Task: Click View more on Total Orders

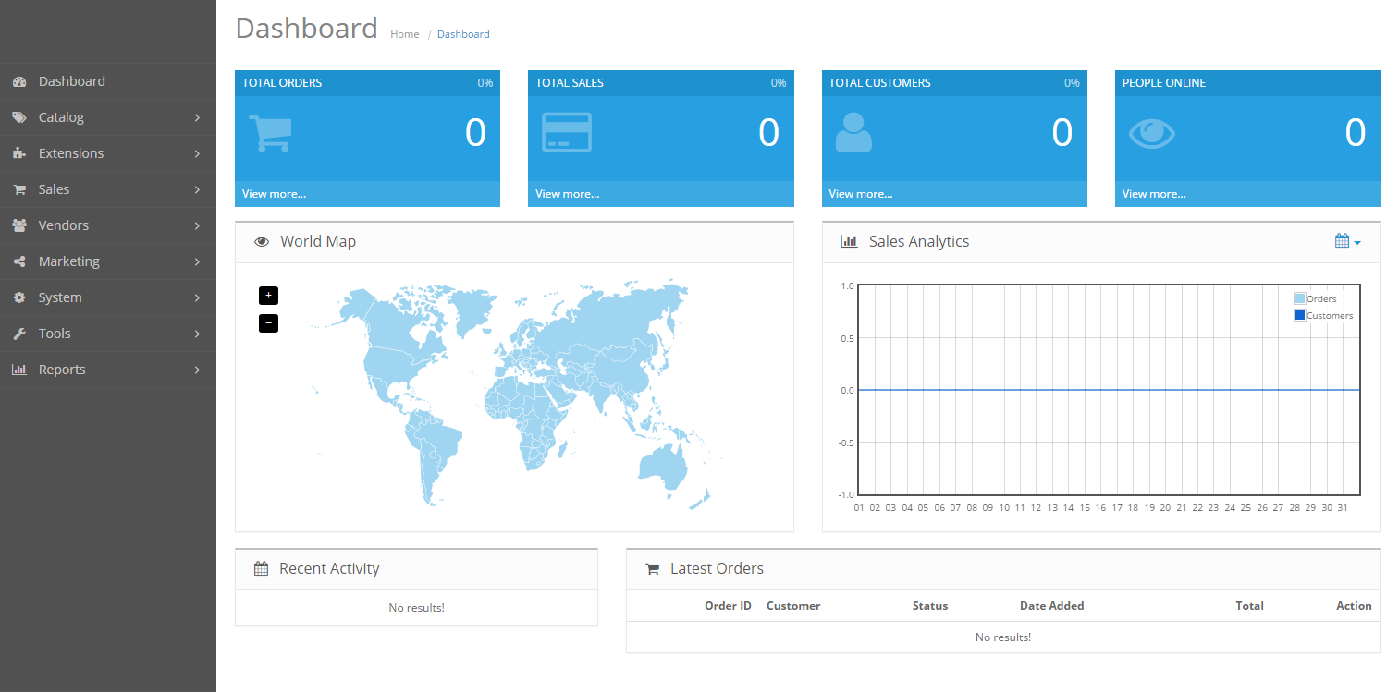Action: tap(274, 193)
